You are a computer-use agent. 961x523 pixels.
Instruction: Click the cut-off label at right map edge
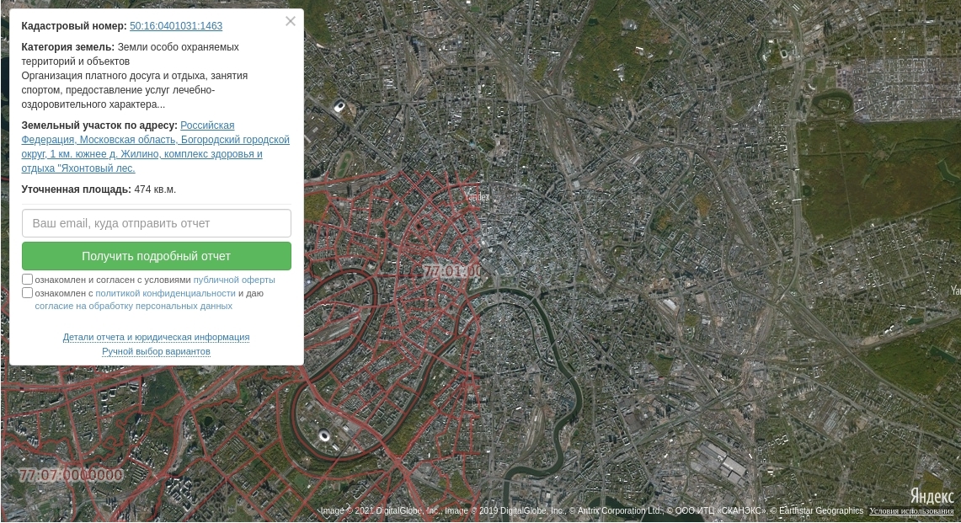pyautogui.click(x=955, y=291)
